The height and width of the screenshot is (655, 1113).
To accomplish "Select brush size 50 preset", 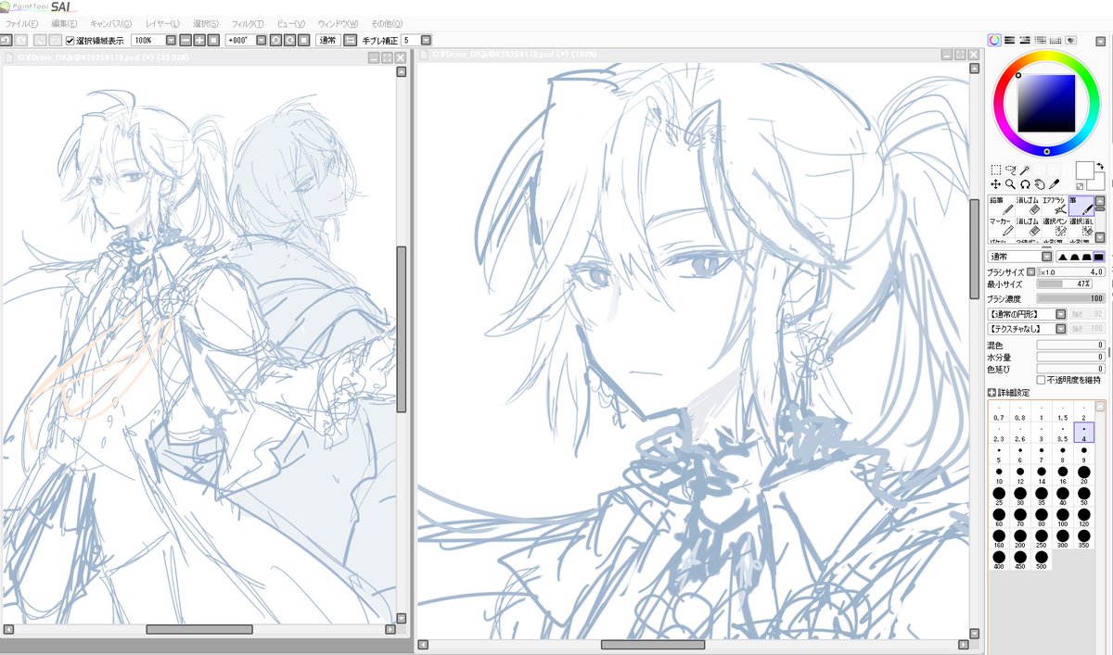I will (1084, 498).
